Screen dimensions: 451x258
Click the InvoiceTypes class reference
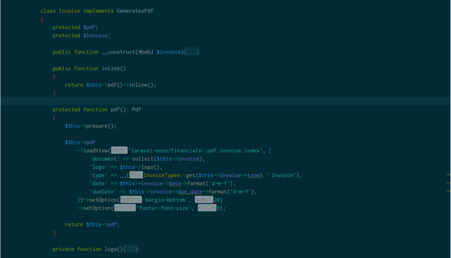(162, 175)
